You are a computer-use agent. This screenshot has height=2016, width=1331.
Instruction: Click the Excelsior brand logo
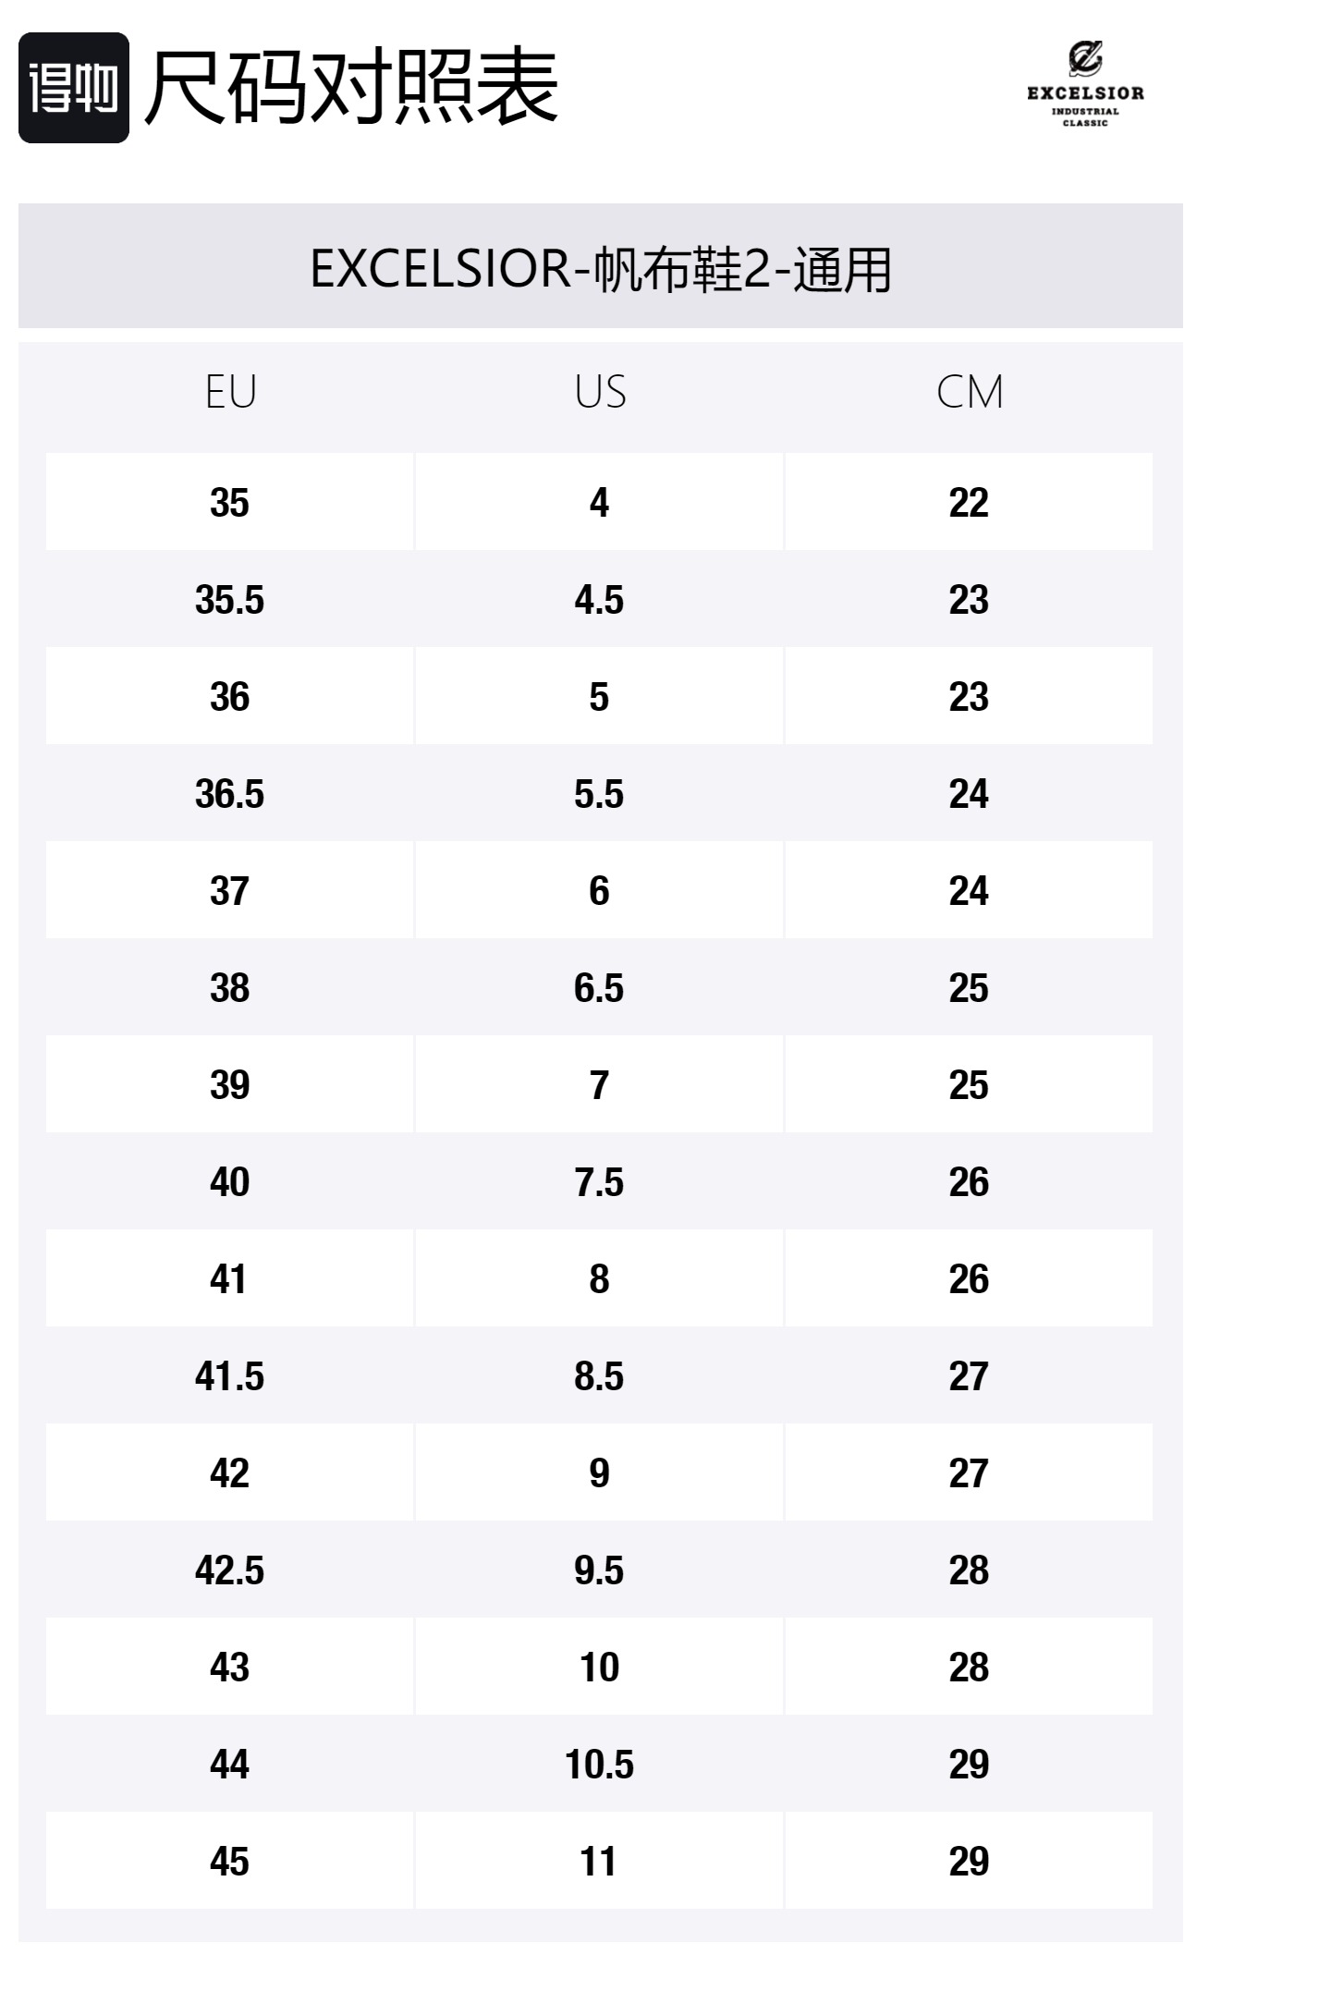(x=1085, y=85)
